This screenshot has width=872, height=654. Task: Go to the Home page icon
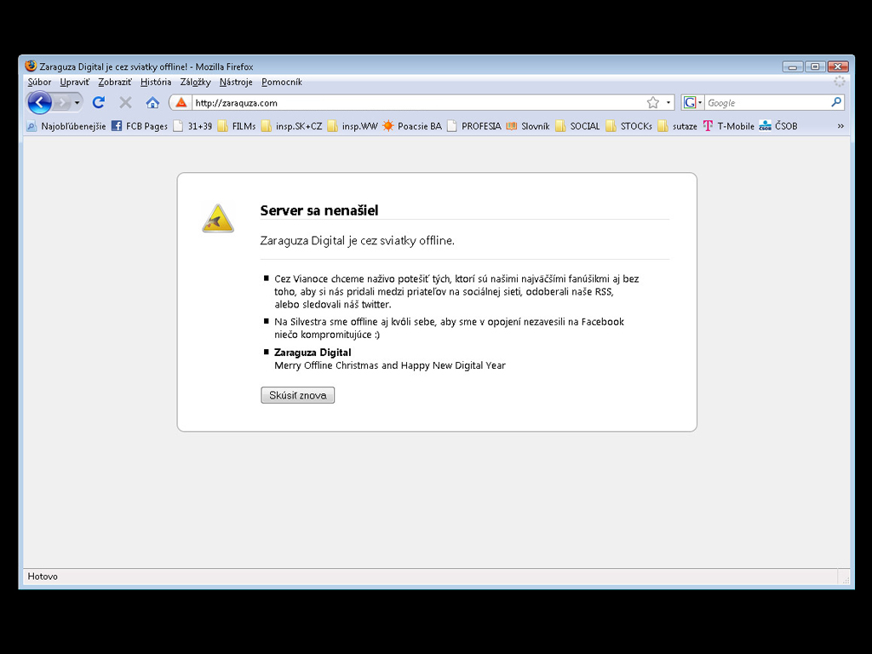tap(152, 102)
